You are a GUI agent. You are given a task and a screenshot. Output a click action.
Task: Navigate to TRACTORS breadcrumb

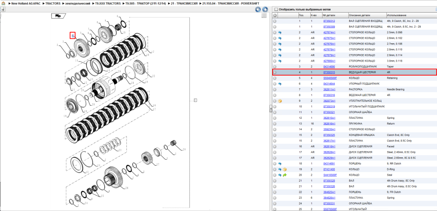pyautogui.click(x=52, y=3)
